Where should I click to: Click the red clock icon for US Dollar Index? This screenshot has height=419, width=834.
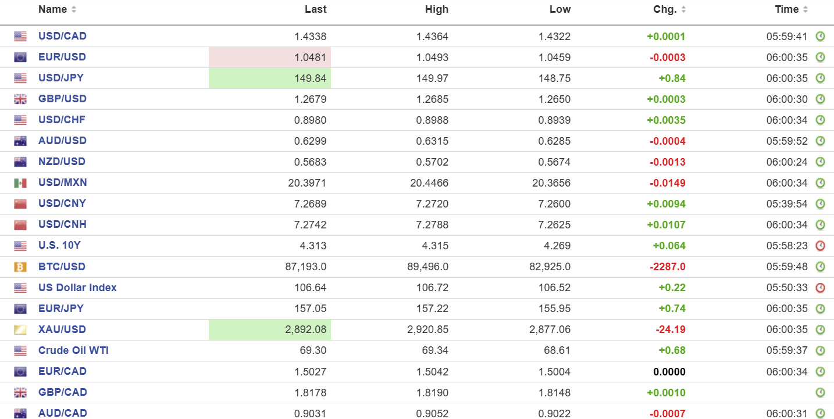pyautogui.click(x=820, y=288)
